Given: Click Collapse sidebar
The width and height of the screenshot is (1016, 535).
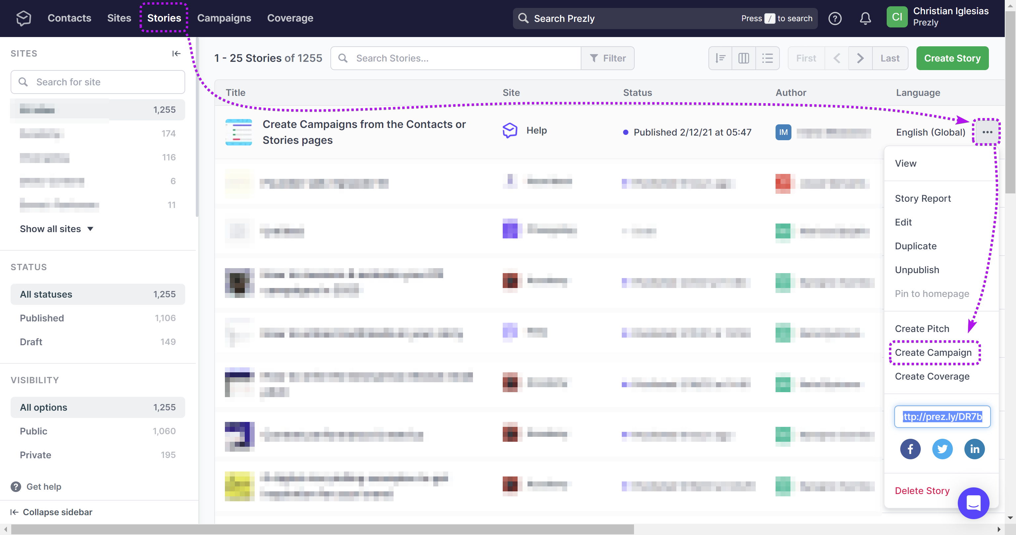Looking at the screenshot, I should (x=51, y=512).
